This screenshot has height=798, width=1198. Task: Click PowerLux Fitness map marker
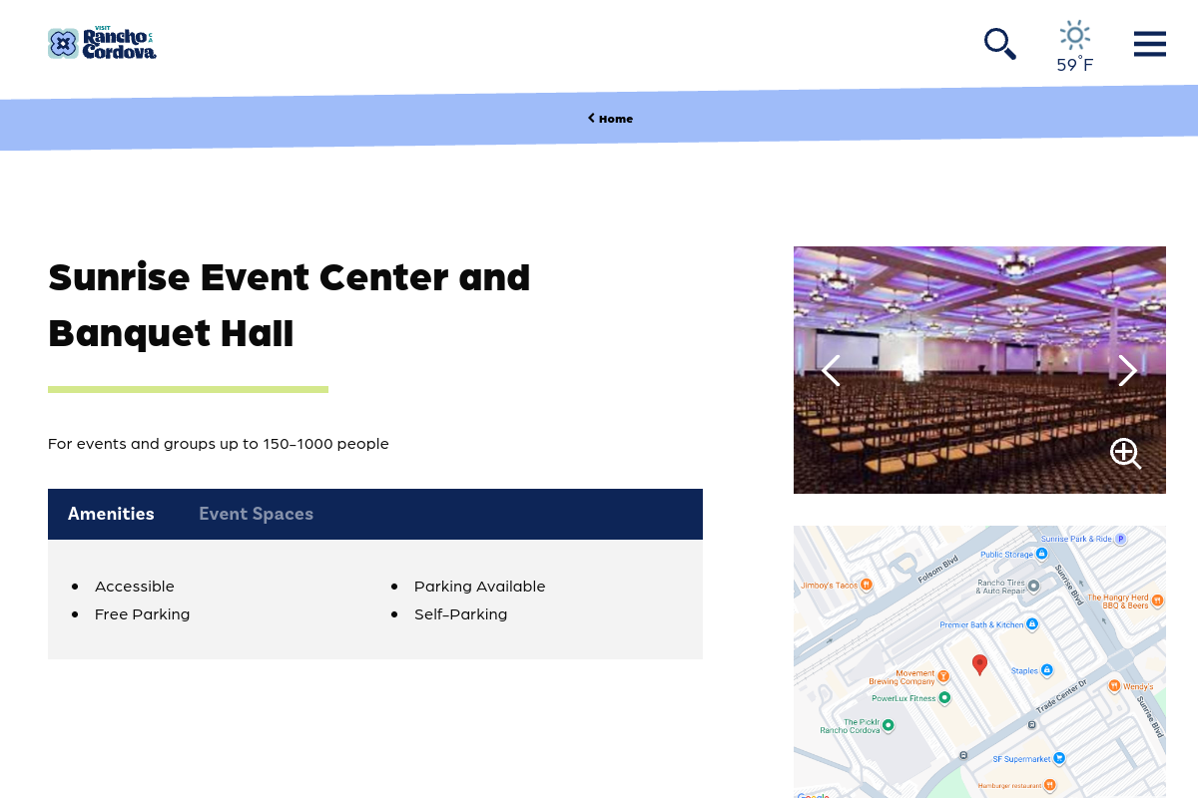click(944, 697)
